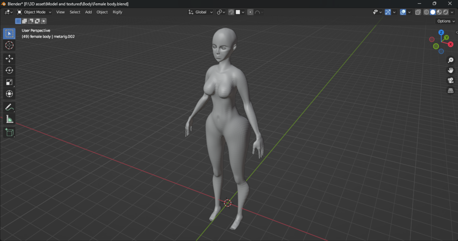Switch to material preview shading
458x241 pixels.
point(439,12)
